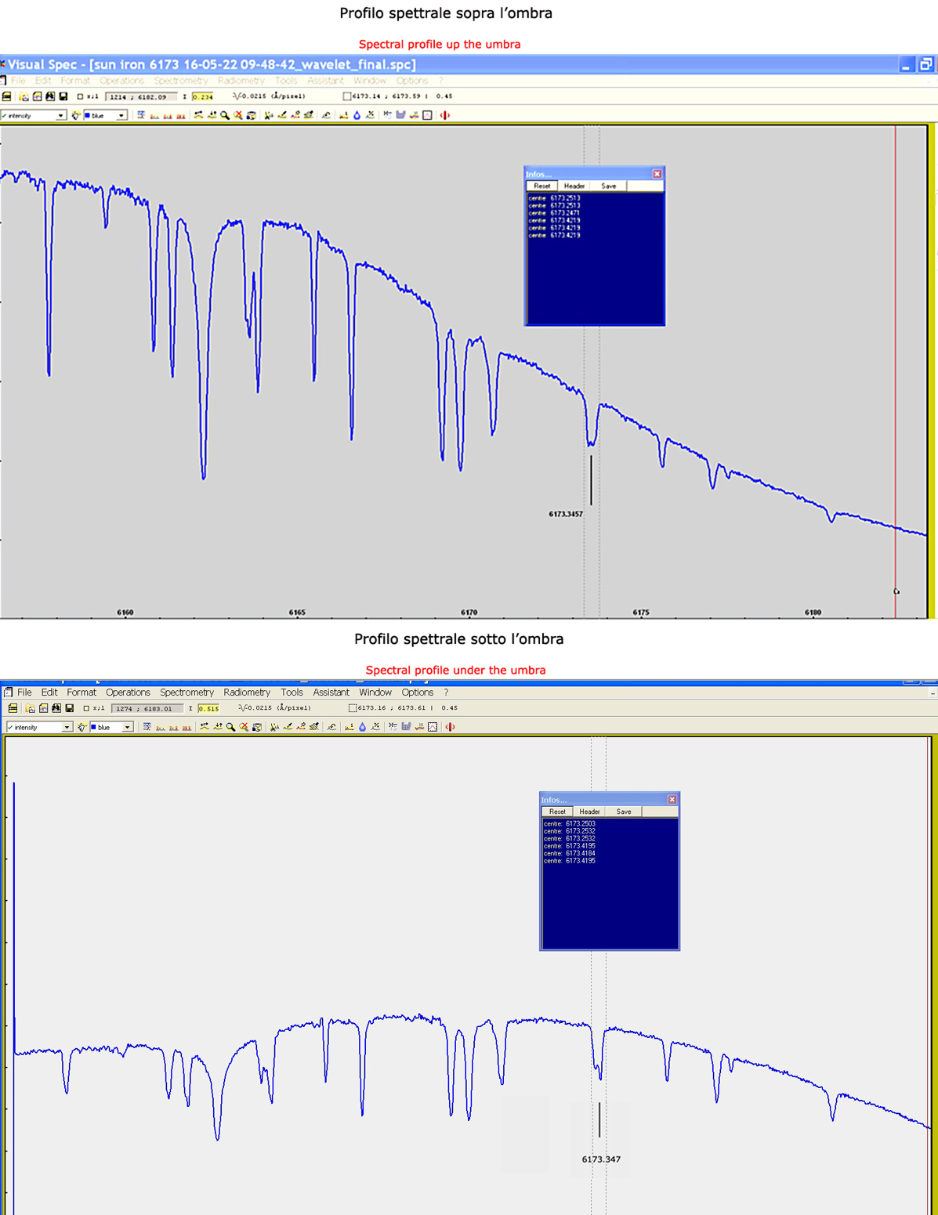Click the 6170 wavelength axis label

[x=469, y=613]
